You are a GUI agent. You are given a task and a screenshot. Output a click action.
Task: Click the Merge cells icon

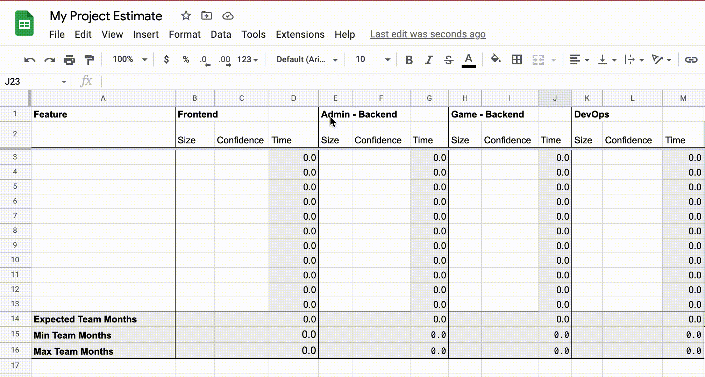click(x=538, y=60)
